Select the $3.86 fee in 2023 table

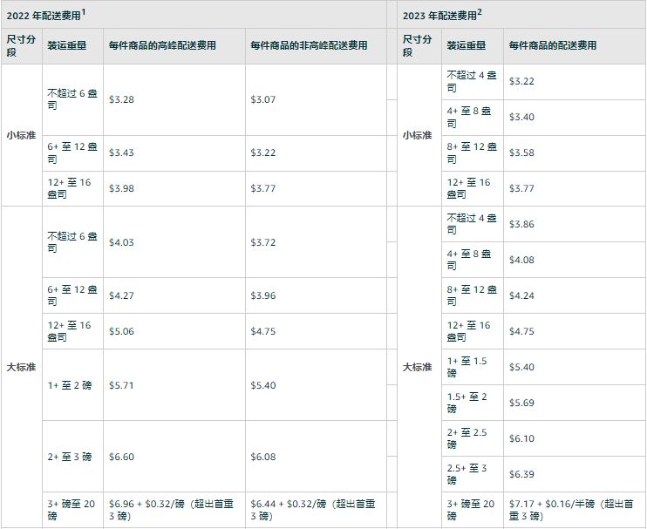pyautogui.click(x=521, y=225)
